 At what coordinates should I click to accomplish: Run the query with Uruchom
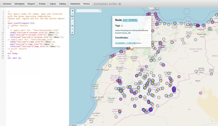(7, 4)
